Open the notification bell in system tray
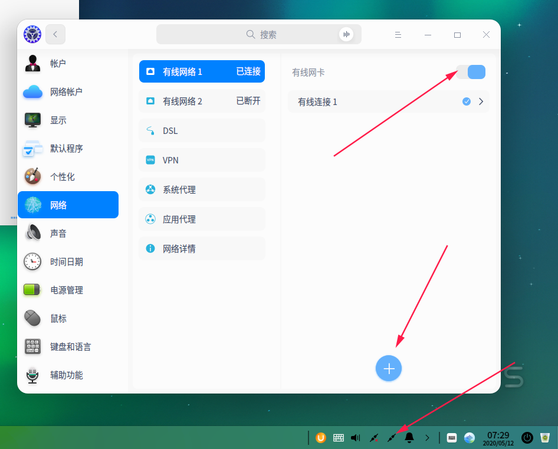 click(x=409, y=438)
